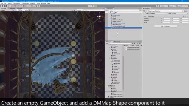
Task: Toggle the Center pivot mode button
Action: point(27,6)
